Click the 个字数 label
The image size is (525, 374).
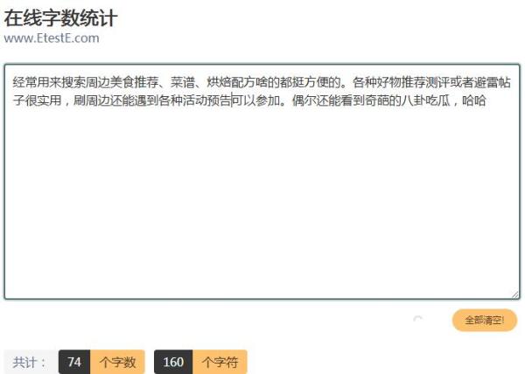tap(117, 362)
